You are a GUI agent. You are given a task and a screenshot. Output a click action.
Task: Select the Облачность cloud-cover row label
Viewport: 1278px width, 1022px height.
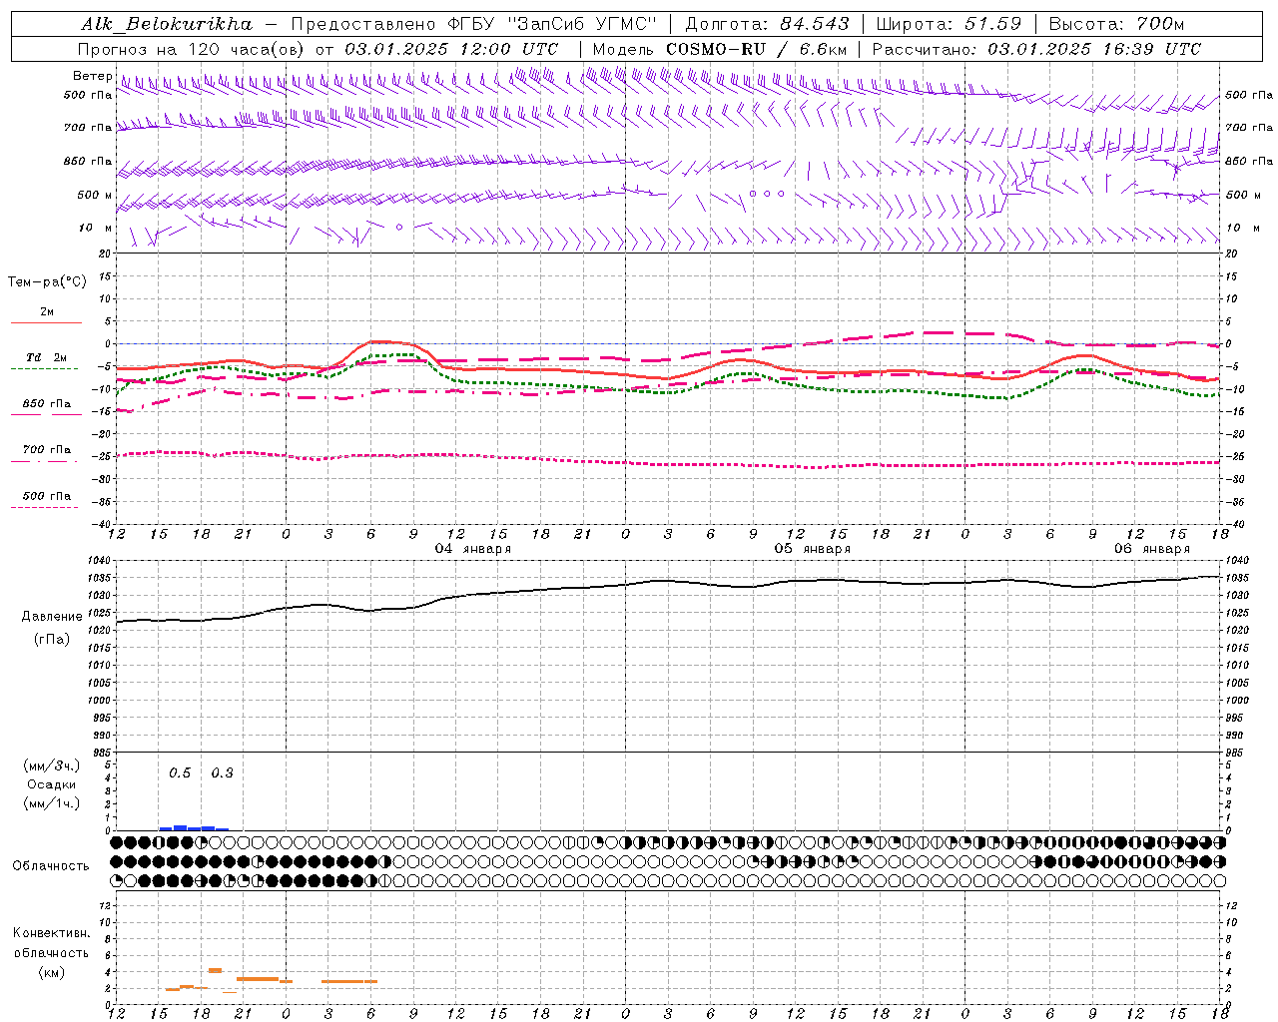[51, 866]
